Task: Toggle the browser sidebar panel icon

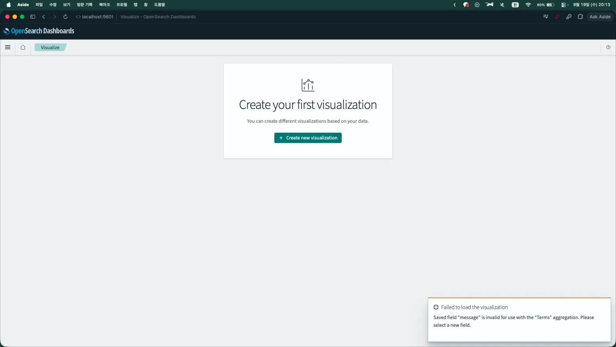Action: (x=33, y=17)
